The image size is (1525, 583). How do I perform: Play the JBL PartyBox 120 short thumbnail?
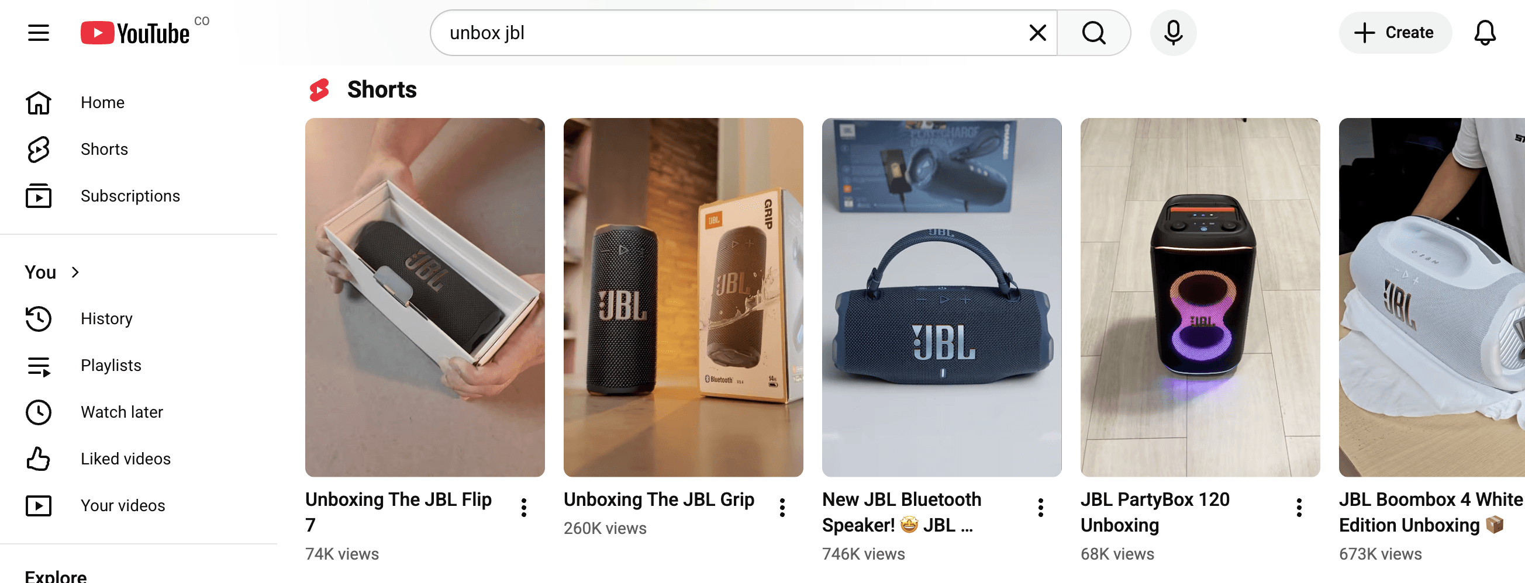click(1200, 297)
